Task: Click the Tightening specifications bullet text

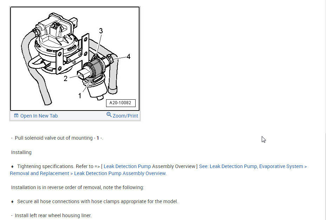Action: [x=46, y=166]
